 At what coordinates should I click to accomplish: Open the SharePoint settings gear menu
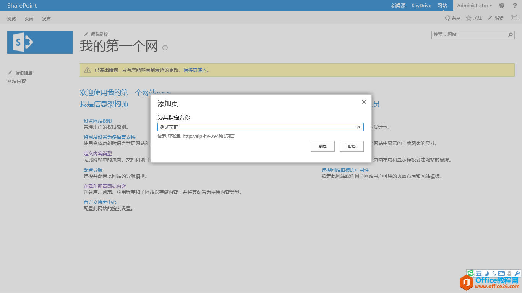pos(501,5)
